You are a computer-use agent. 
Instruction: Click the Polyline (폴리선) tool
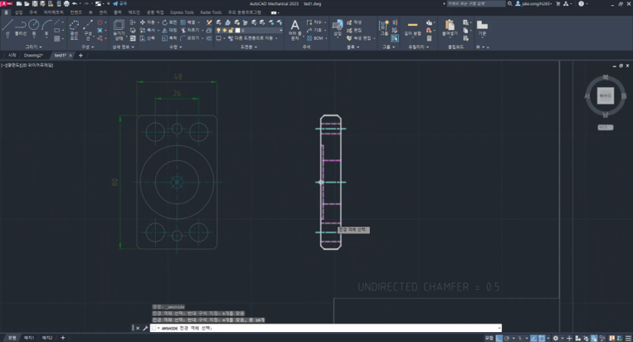21,28
